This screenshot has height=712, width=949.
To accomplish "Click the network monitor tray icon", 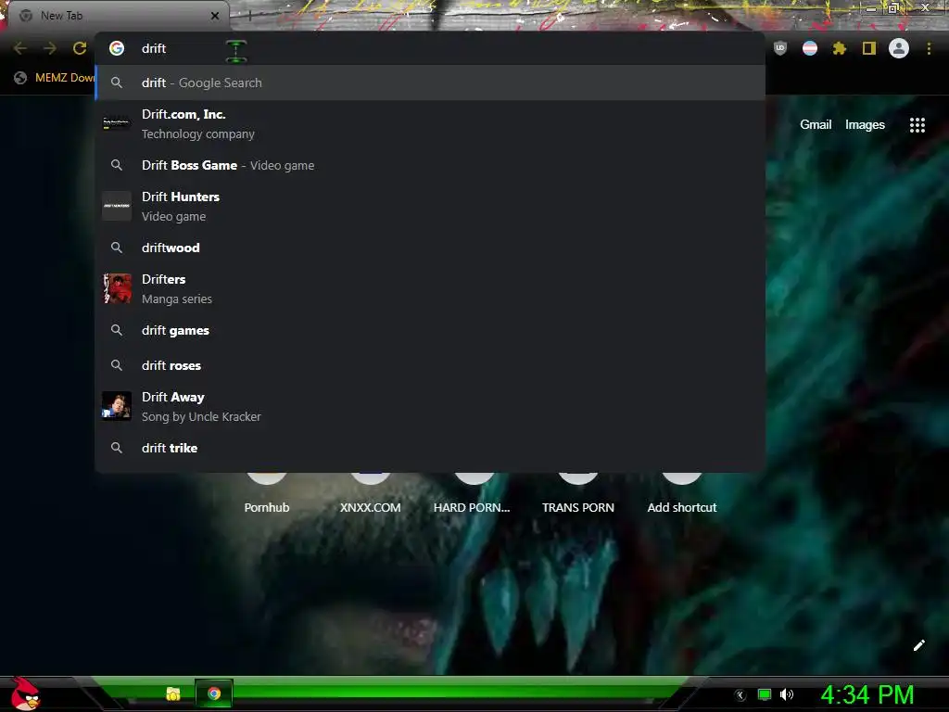I will [x=765, y=694].
